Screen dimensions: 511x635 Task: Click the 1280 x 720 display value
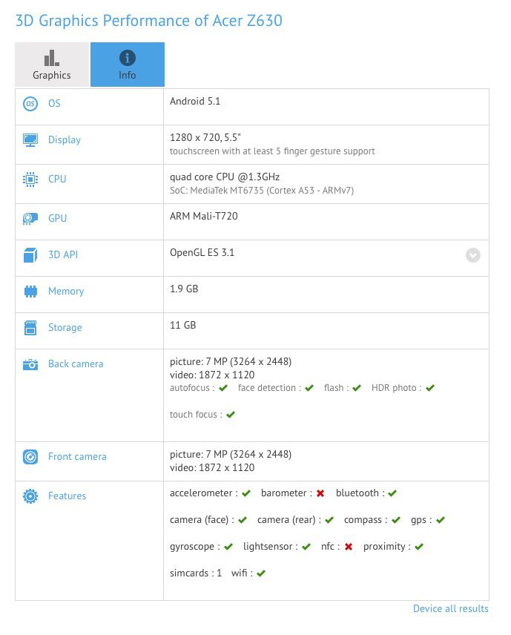(205, 138)
